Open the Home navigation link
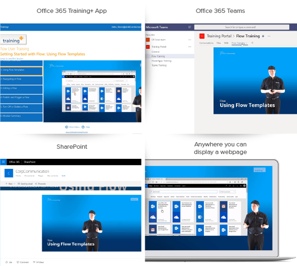 tap(18, 176)
